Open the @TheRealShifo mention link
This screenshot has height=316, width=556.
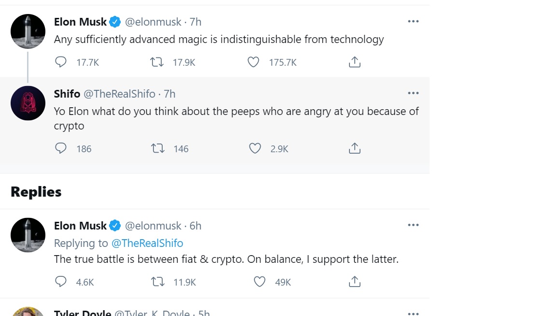coord(147,243)
